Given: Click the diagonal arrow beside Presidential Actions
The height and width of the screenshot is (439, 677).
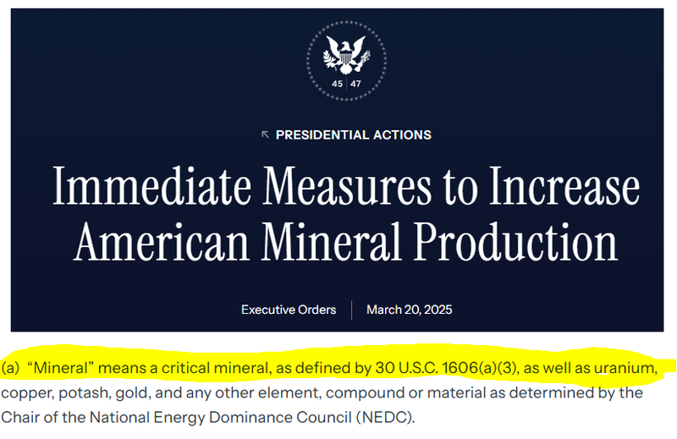Looking at the screenshot, I should coord(266,134).
